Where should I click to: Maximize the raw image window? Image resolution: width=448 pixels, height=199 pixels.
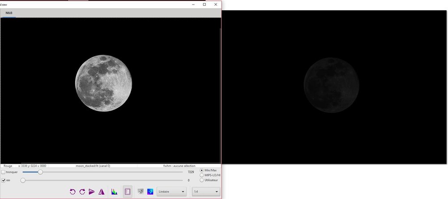click(x=204, y=4)
